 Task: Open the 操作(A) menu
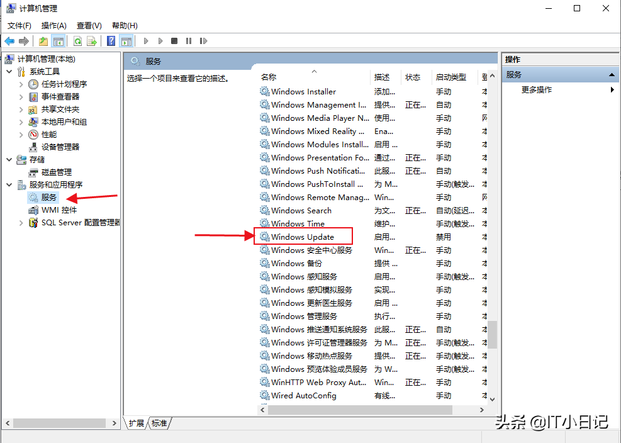54,26
